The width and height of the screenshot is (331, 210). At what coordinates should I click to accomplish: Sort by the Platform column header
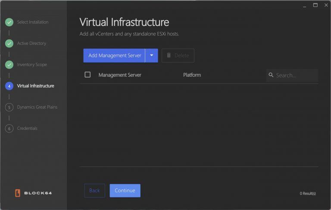click(x=192, y=75)
